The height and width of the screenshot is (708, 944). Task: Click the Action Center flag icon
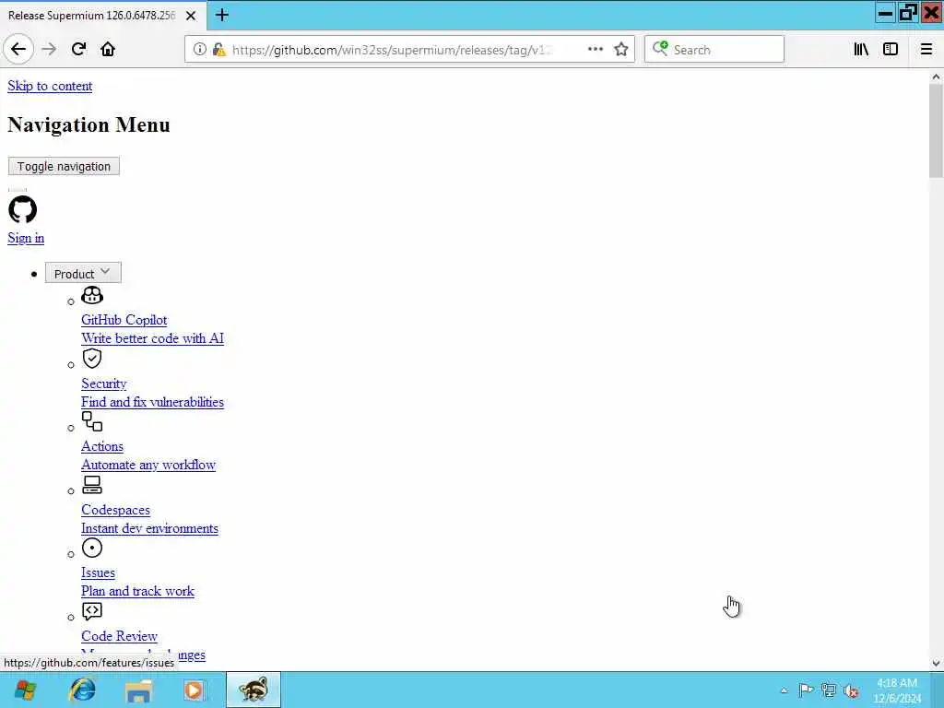pyautogui.click(x=806, y=690)
